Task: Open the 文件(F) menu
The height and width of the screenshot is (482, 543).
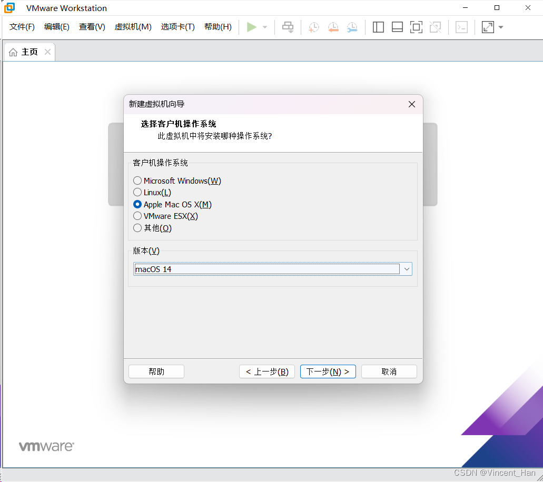Action: pos(22,27)
